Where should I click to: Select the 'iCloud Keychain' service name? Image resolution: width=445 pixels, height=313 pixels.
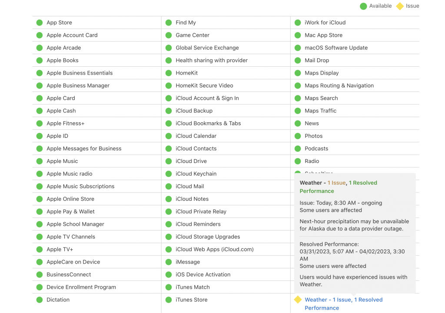[196, 174]
